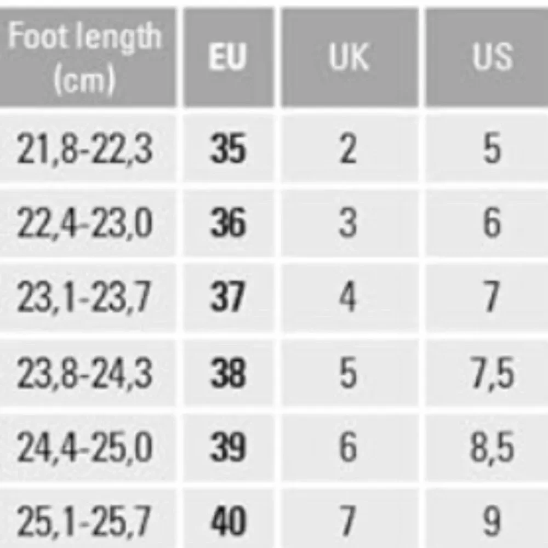Select EU size 40 cell

229,518
